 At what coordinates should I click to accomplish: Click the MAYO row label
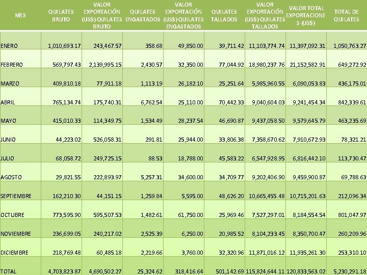9,121
